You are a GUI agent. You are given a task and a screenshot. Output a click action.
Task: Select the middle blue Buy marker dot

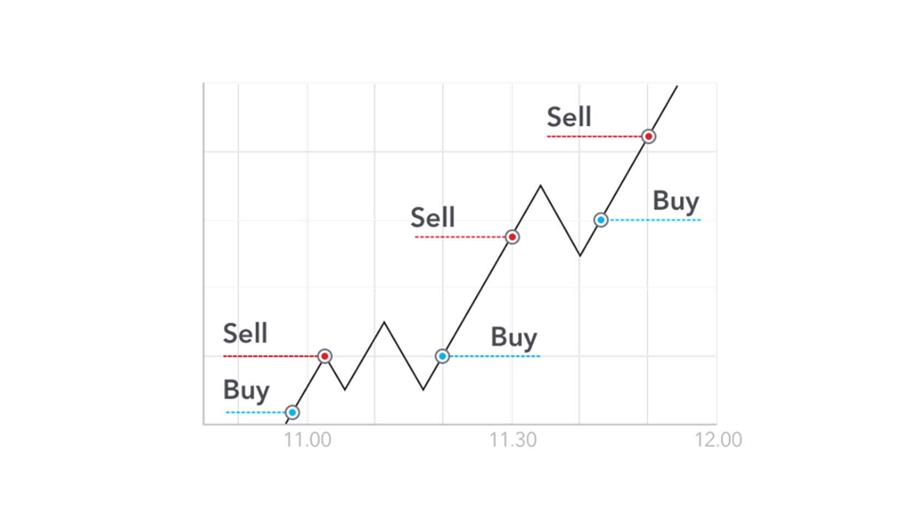(x=442, y=356)
